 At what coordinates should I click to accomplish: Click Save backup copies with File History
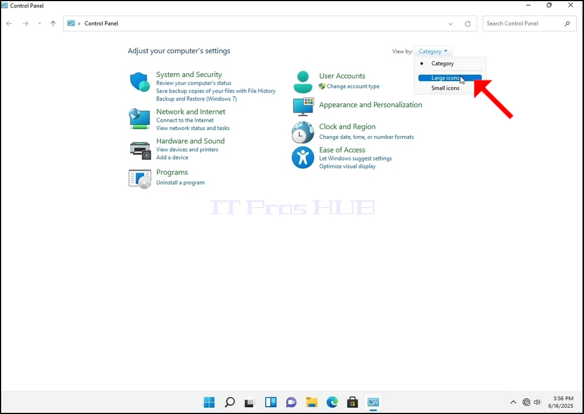[216, 91]
